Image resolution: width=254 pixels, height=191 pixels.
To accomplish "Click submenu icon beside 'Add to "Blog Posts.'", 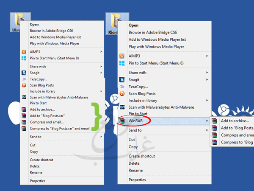I will [214, 128].
